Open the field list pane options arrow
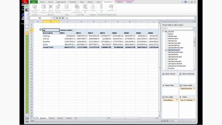This screenshot has height=125, width=222. [192, 22]
